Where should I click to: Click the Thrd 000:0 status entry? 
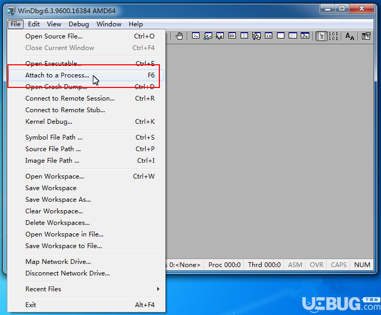(x=264, y=265)
